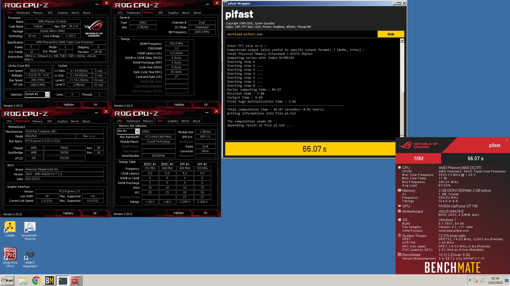Open the Slot #1 memory slot dropdown

point(137,131)
